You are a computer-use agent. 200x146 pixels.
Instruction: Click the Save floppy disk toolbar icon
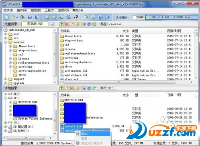[30, 17]
